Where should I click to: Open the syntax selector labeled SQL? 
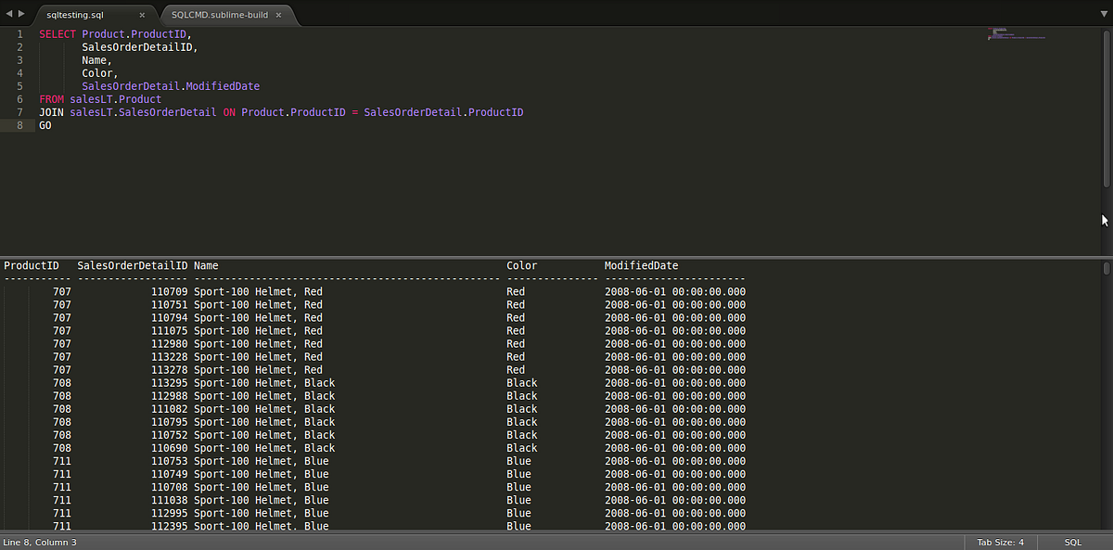pos(1072,542)
